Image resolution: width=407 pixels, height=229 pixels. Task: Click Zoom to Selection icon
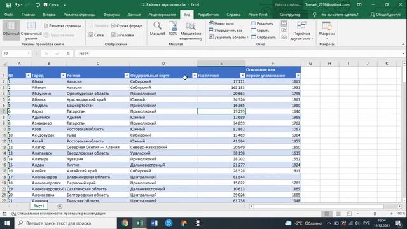(191, 31)
